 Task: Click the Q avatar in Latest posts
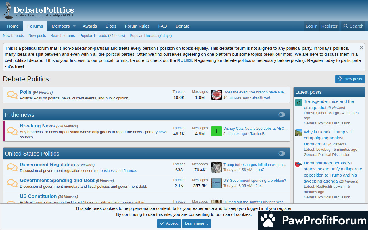[299, 103]
